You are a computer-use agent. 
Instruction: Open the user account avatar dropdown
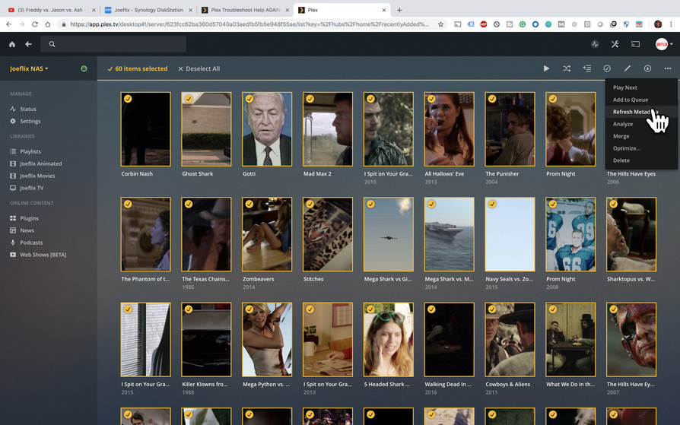coord(664,44)
